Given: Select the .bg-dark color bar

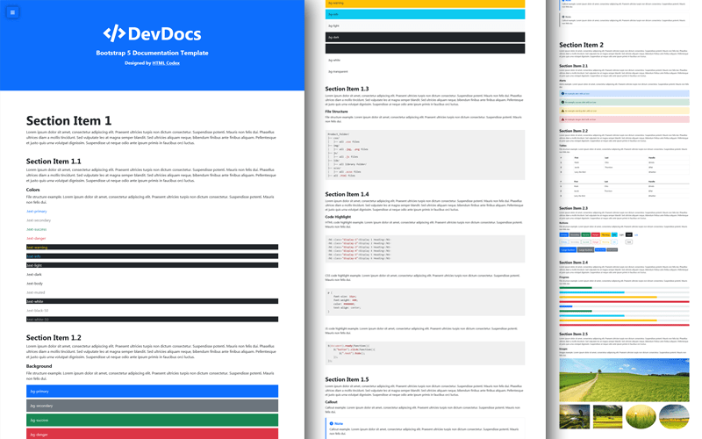Looking at the screenshot, I should pos(425,37).
